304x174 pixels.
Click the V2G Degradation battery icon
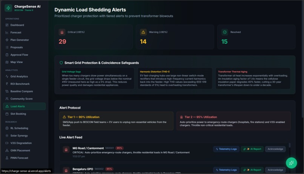(x=7, y=143)
